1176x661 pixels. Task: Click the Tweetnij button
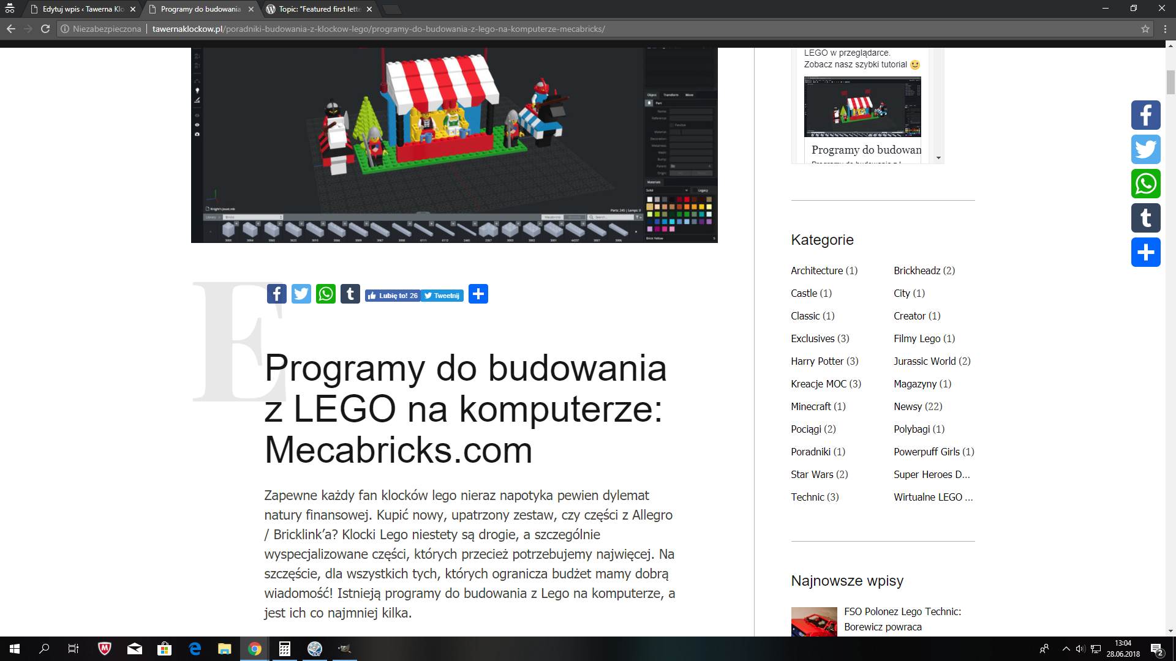click(x=442, y=296)
